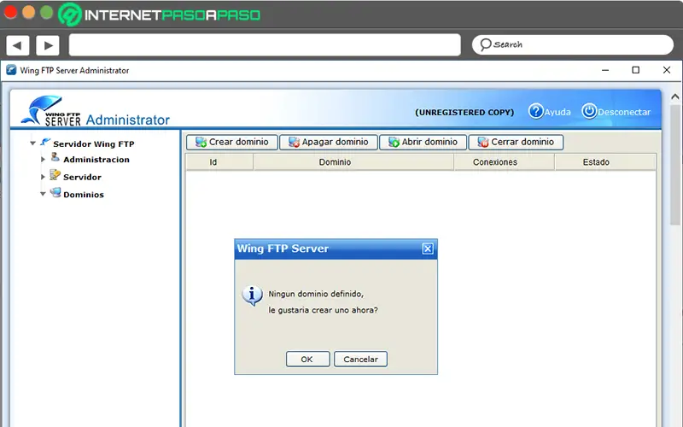Close the Wing FTP Server dialog

coord(428,249)
